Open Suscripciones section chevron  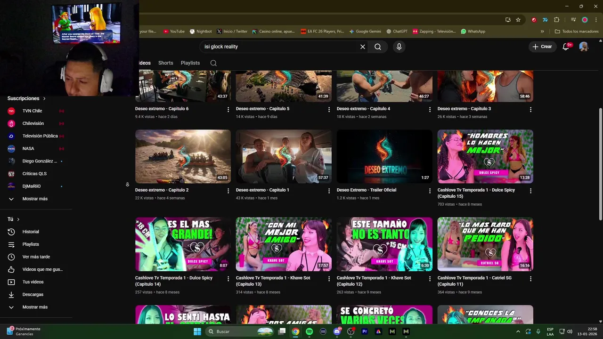pyautogui.click(x=44, y=98)
